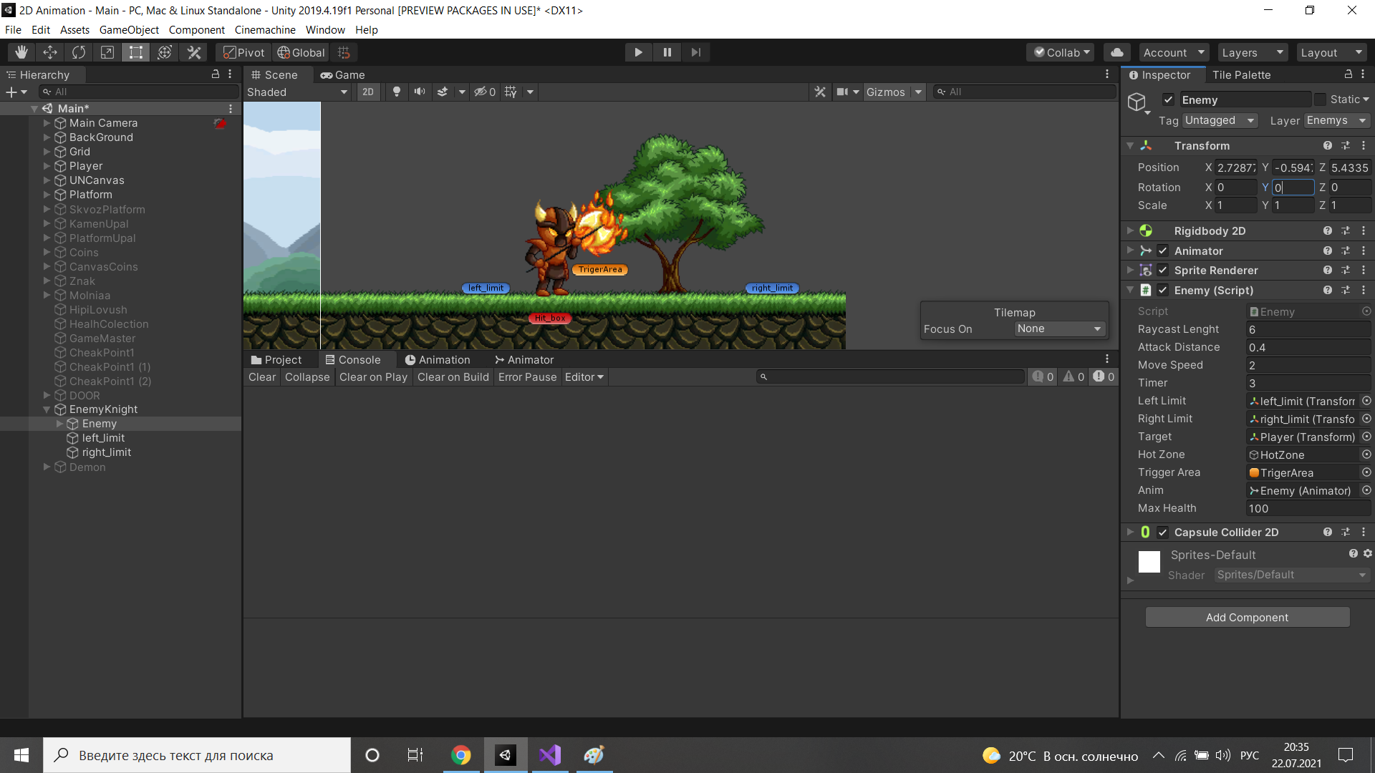The height and width of the screenshot is (773, 1375).
Task: Select the Rect tool
Action: 136,52
